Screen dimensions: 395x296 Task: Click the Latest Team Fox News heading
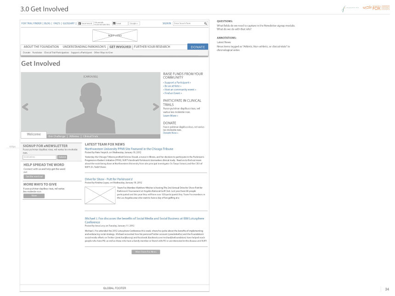(105, 145)
